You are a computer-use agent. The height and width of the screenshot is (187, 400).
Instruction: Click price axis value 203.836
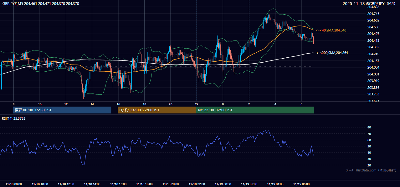(x=373, y=88)
